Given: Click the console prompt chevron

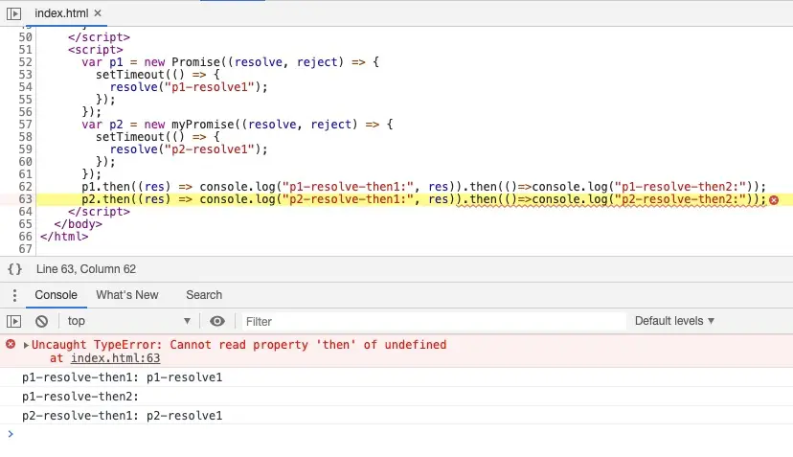Looking at the screenshot, I should (x=11, y=434).
